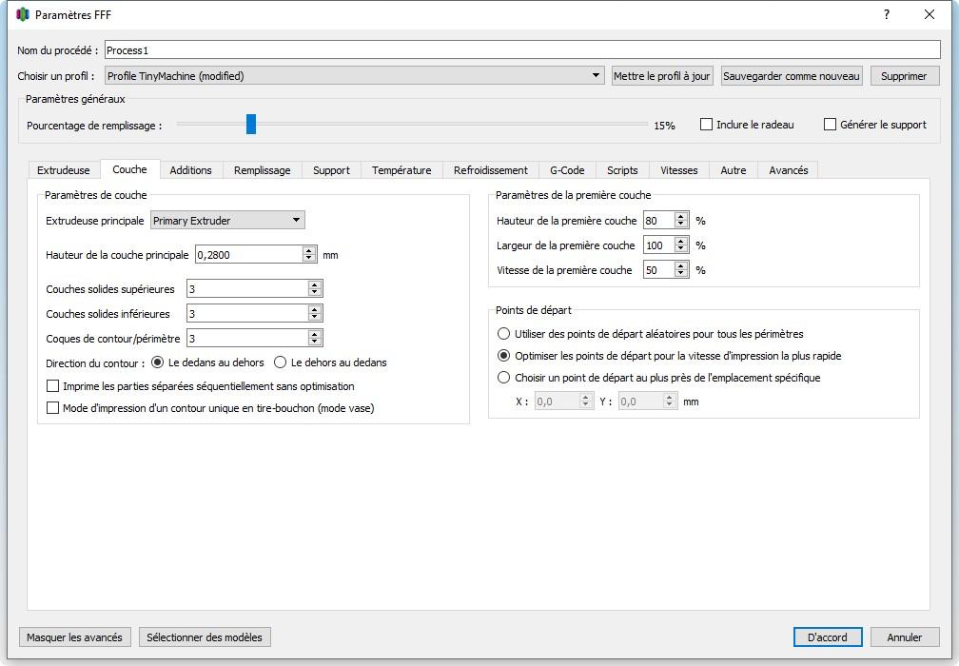Select start point nearest specific location

pyautogui.click(x=503, y=378)
